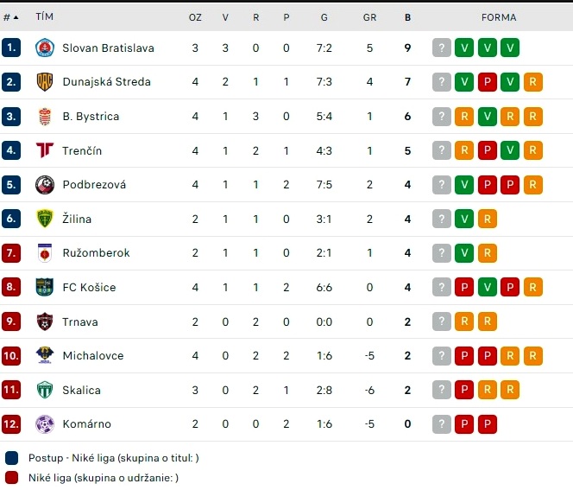The height and width of the screenshot is (490, 573).
Task: Click the FORMA column header
Action: 499,17
